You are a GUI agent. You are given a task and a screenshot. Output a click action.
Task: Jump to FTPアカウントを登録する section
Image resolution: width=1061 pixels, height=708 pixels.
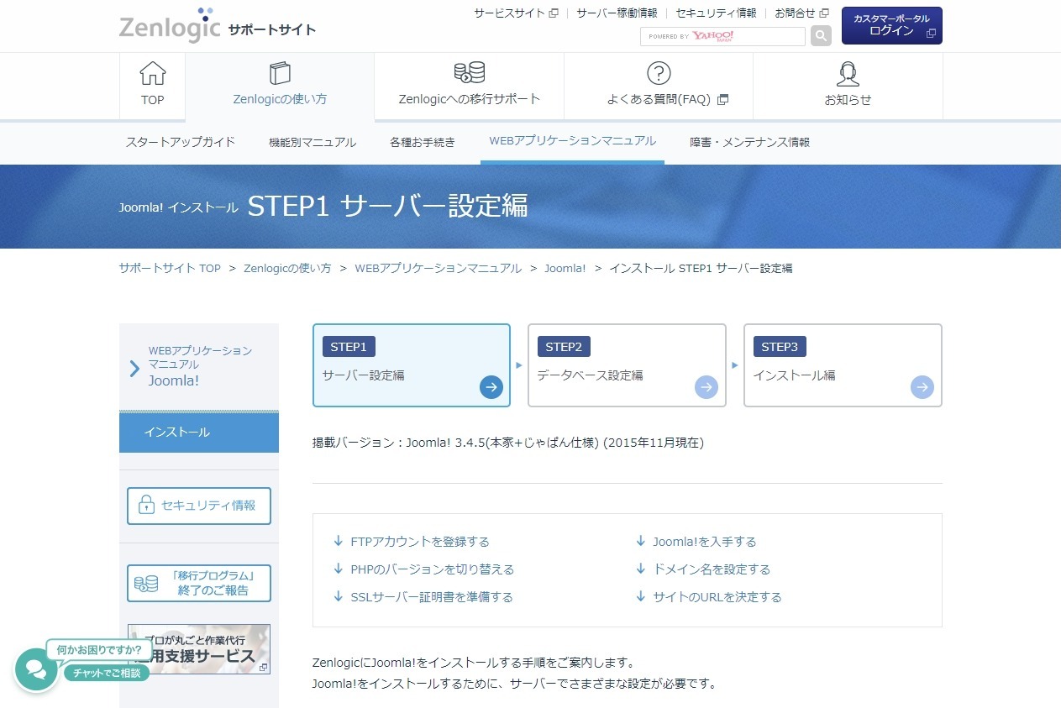420,542
